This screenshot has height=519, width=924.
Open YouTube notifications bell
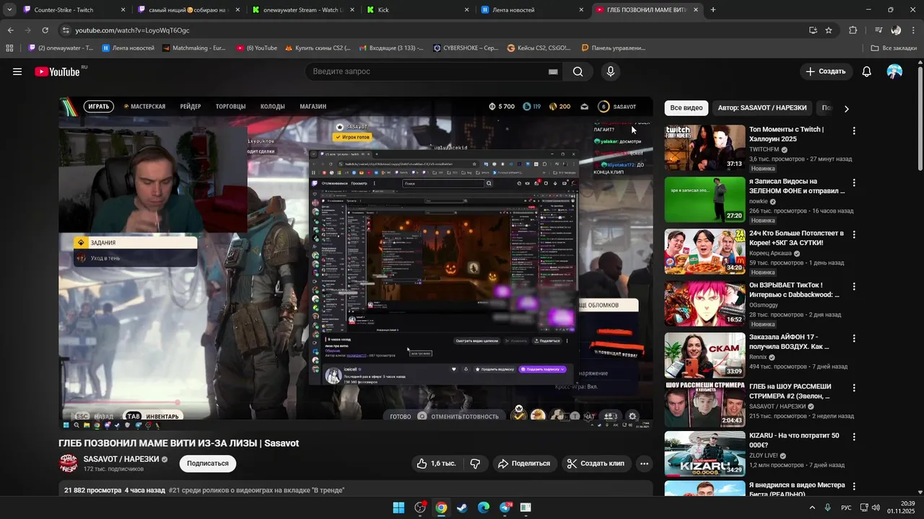[866, 71]
